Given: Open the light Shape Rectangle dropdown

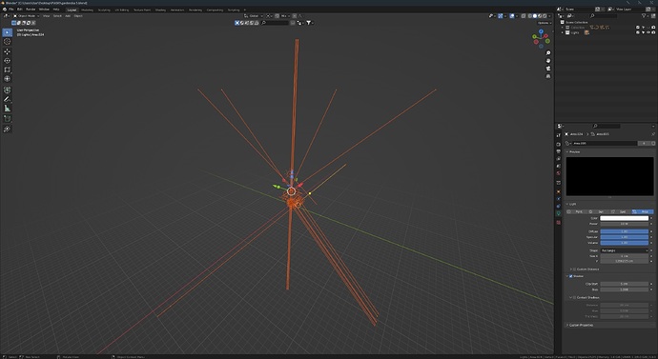Looking at the screenshot, I should pos(624,250).
